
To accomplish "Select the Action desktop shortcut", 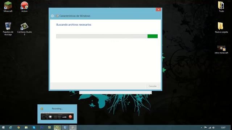I will point(24,6).
